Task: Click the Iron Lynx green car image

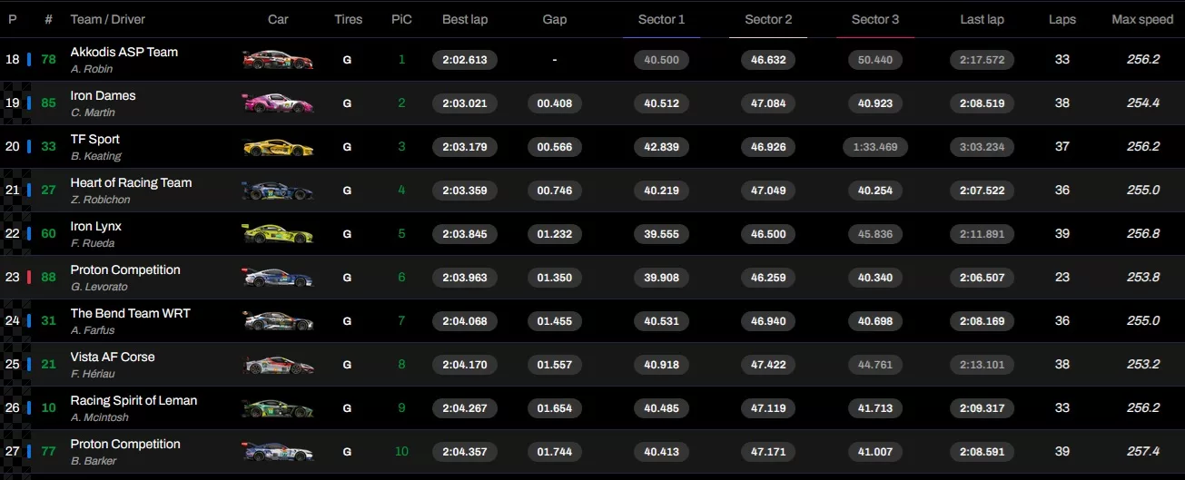Action: (278, 234)
